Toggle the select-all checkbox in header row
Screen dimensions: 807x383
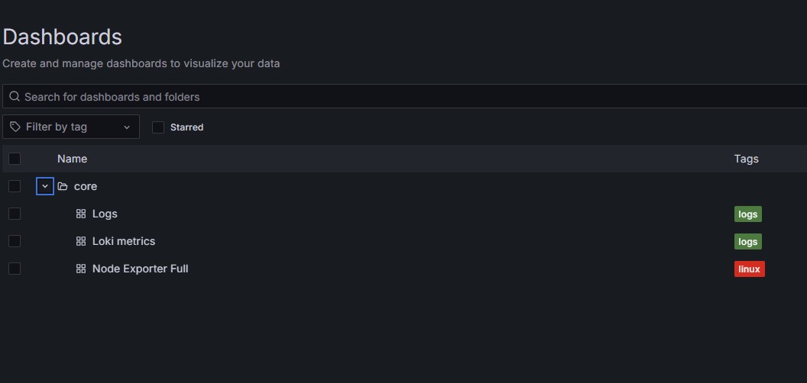(x=15, y=159)
